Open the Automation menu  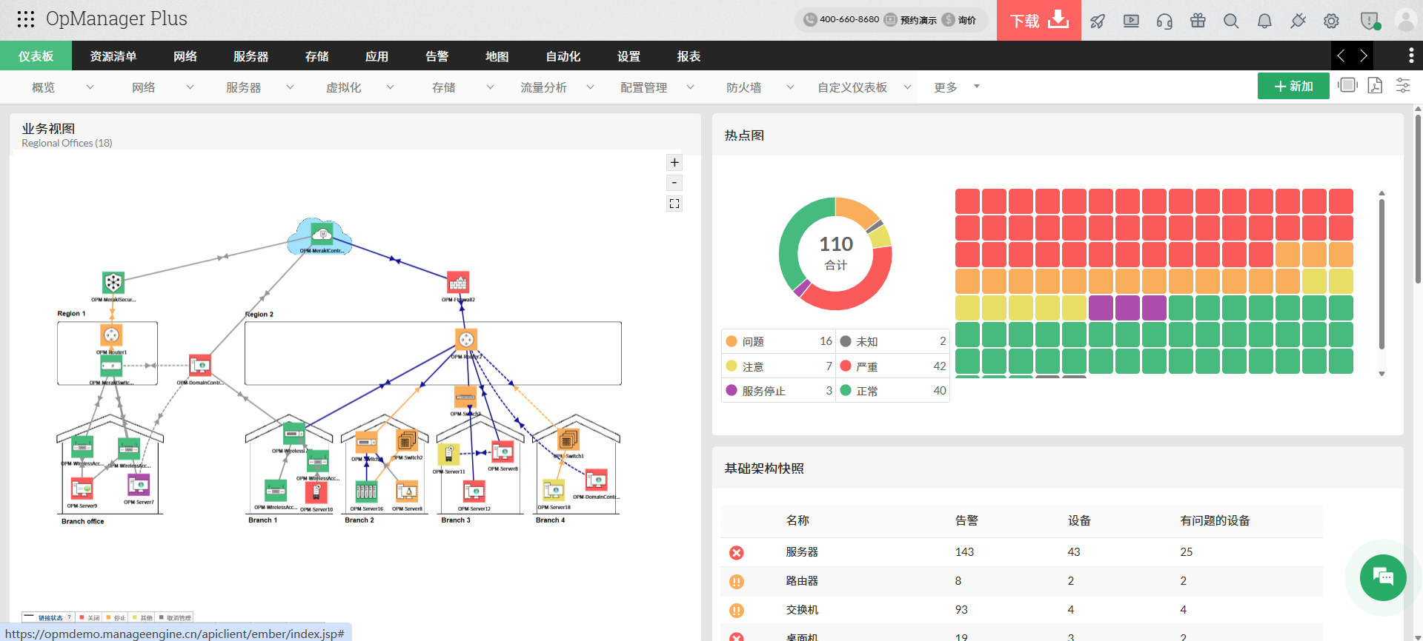[563, 56]
